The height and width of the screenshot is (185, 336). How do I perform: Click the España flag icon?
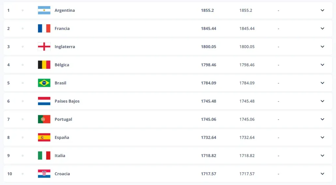point(44,138)
